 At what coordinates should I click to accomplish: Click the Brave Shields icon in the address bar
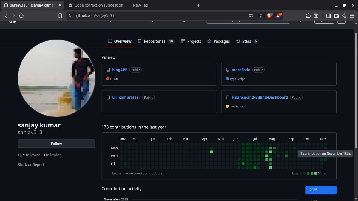[269, 15]
